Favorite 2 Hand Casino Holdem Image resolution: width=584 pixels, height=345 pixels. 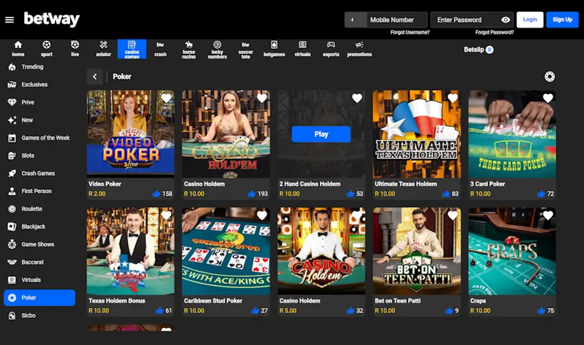[x=357, y=99]
